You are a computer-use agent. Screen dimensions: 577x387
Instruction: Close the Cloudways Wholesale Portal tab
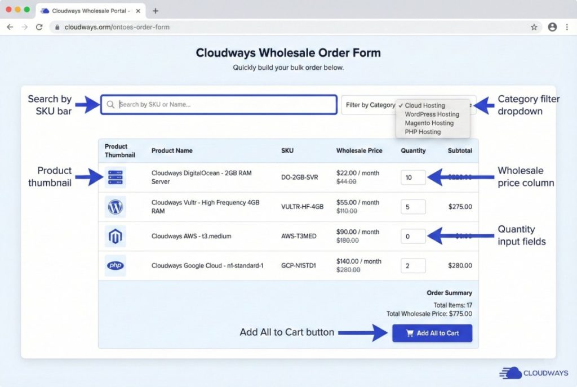[x=138, y=11]
